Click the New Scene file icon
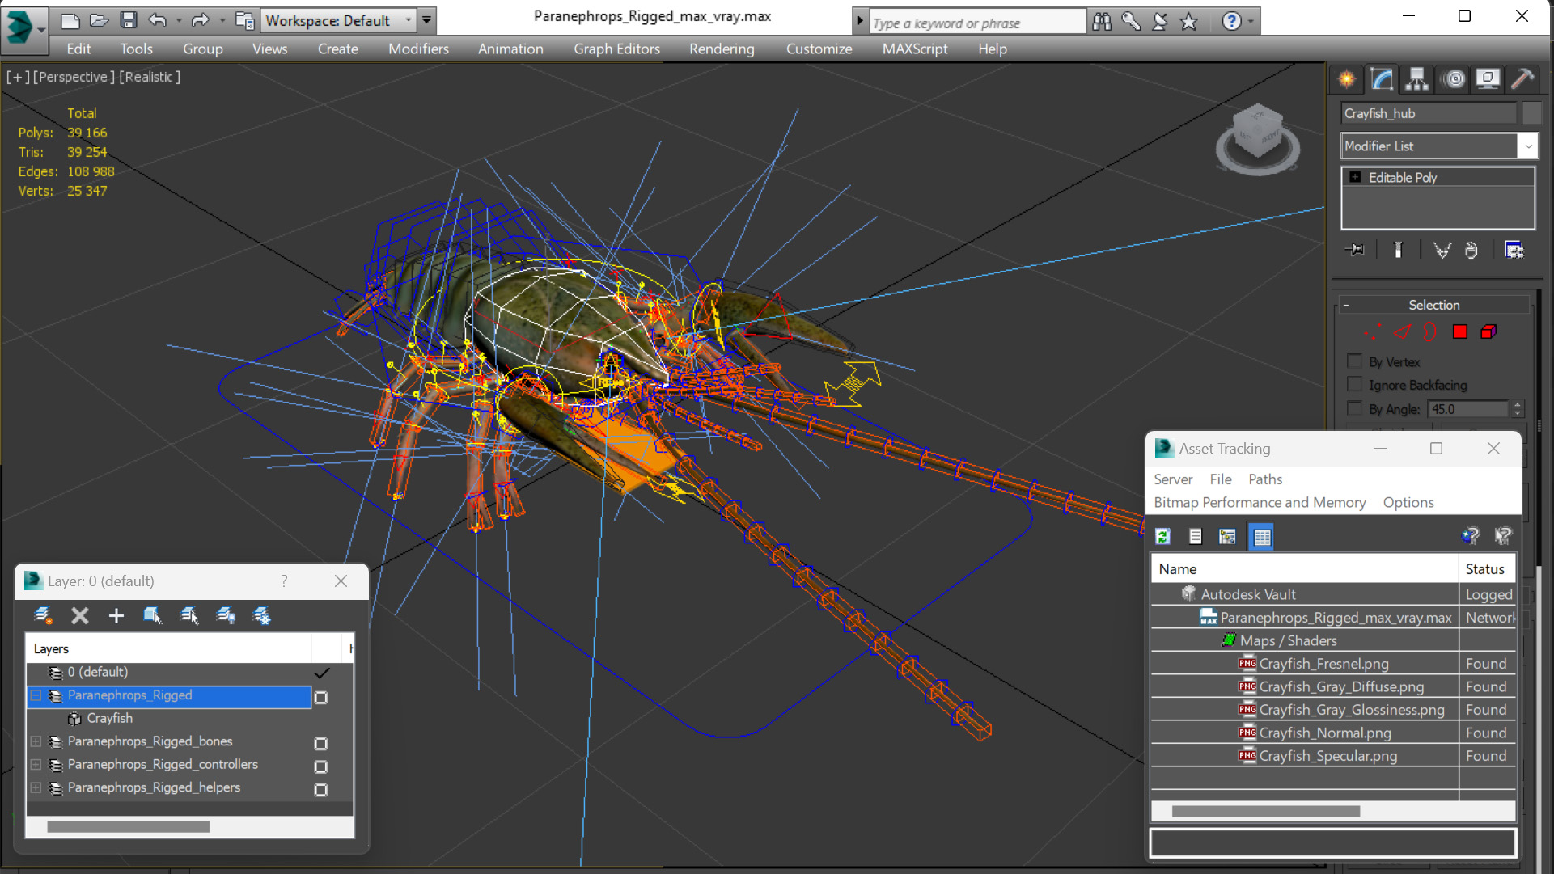The image size is (1554, 874). 70,20
